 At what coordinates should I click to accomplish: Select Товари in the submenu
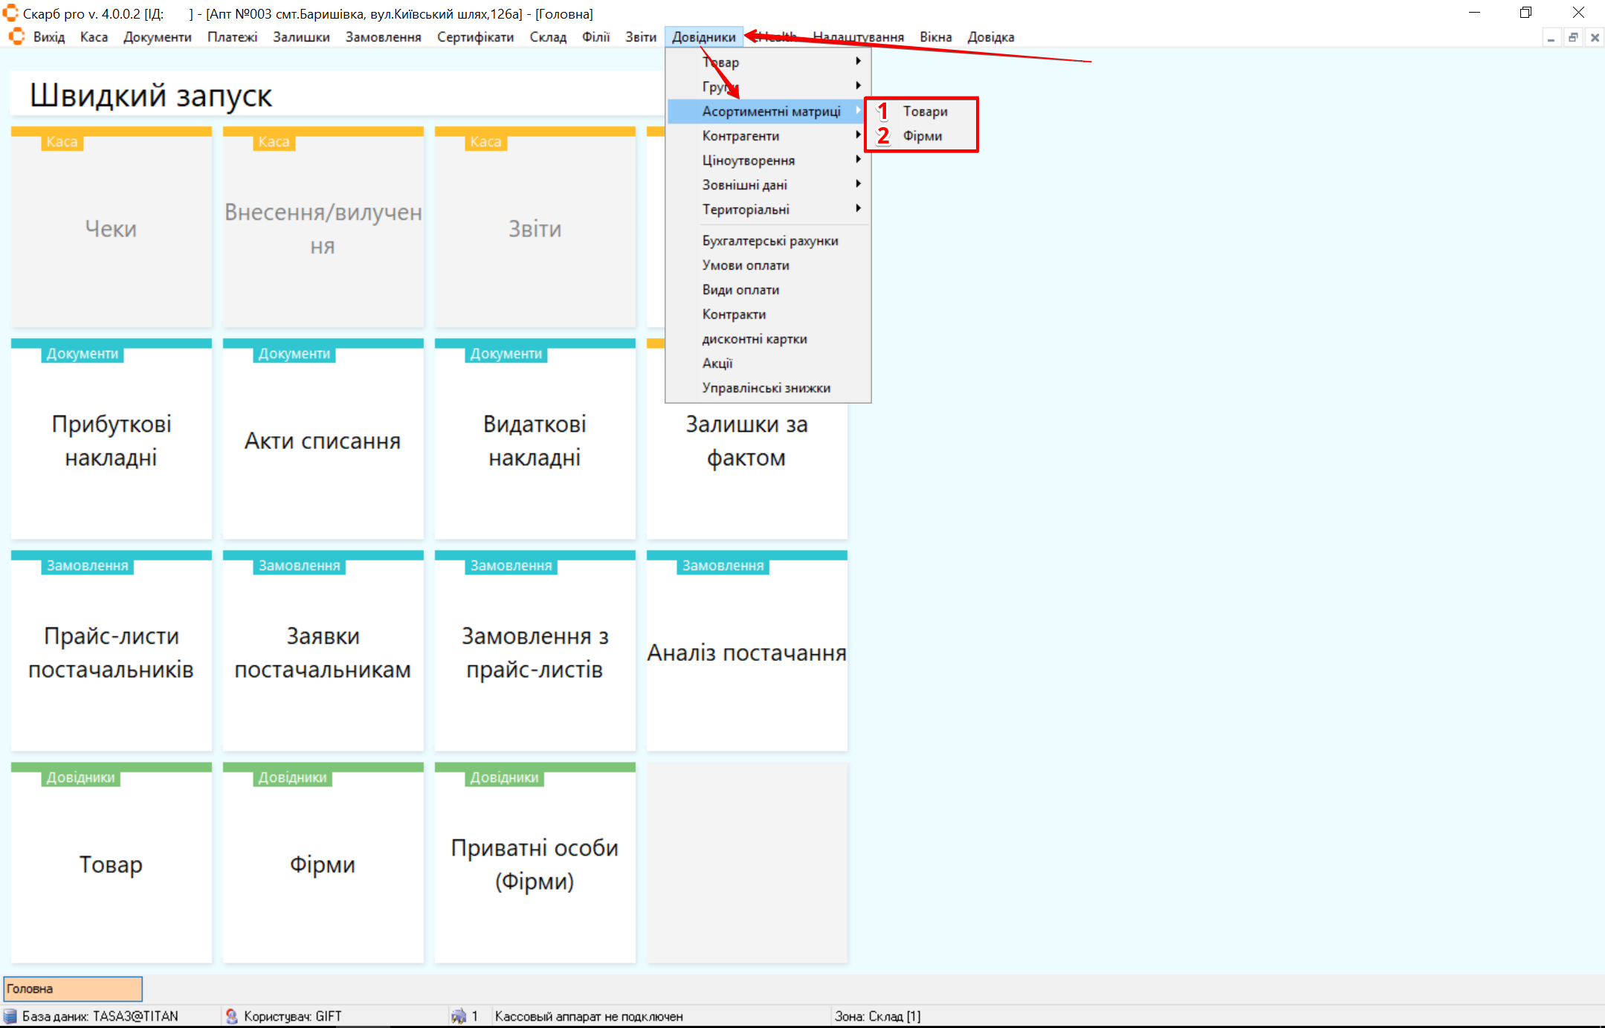(925, 111)
